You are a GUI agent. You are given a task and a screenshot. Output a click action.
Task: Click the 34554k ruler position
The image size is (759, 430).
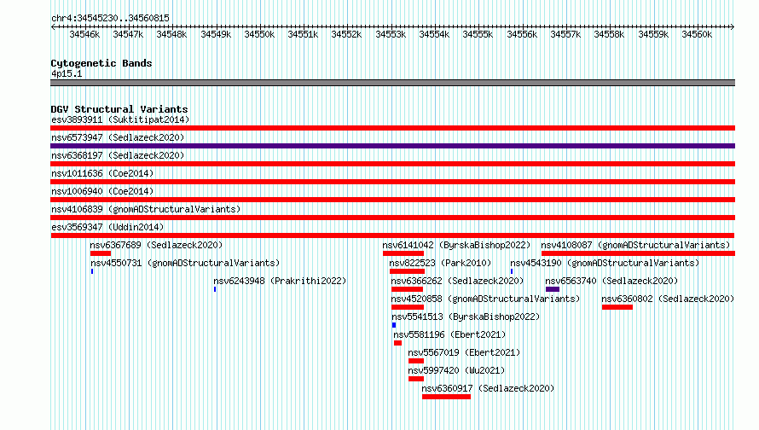pos(434,34)
